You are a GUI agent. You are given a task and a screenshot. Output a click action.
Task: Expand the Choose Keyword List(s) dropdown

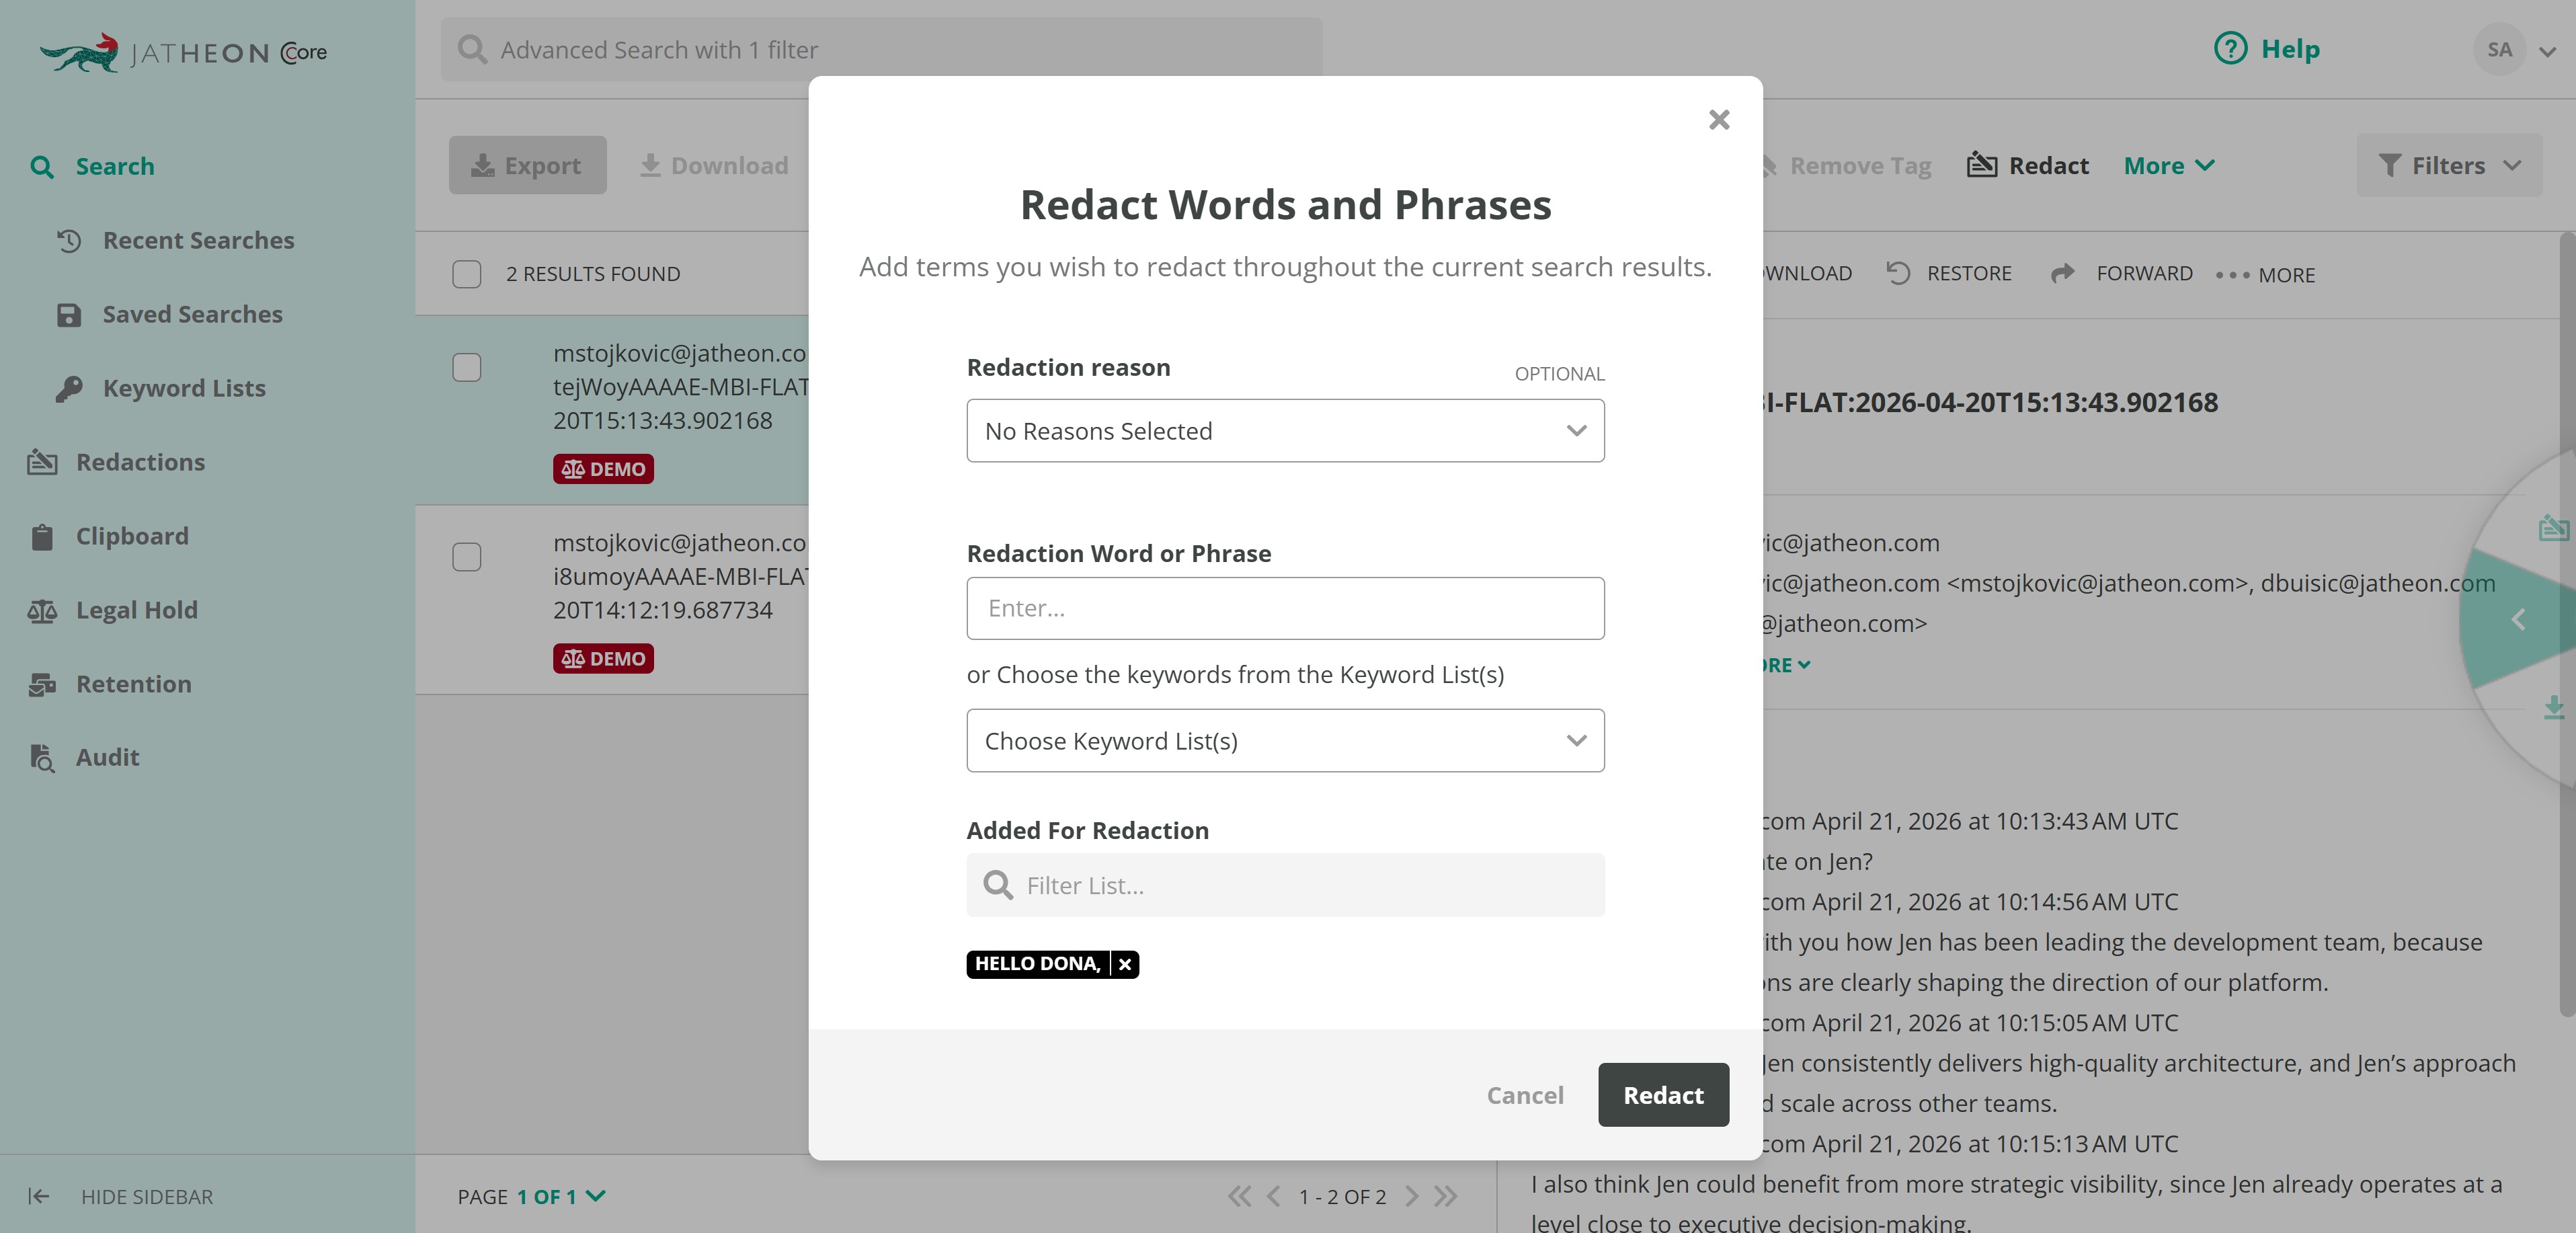click(x=1285, y=741)
